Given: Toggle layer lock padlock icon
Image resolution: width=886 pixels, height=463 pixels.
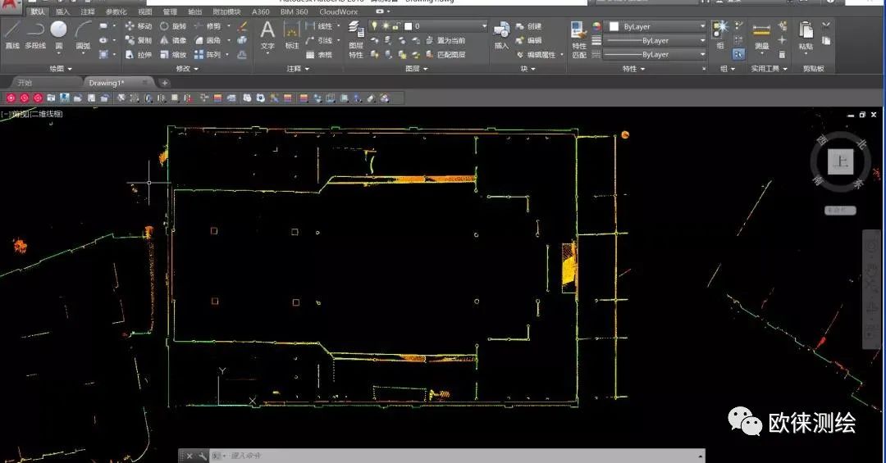Looking at the screenshot, I should [x=396, y=26].
